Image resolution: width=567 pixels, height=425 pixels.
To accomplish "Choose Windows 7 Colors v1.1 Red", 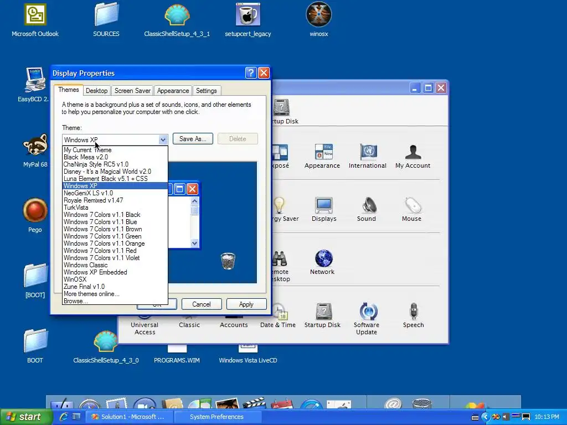I will 115,251.
